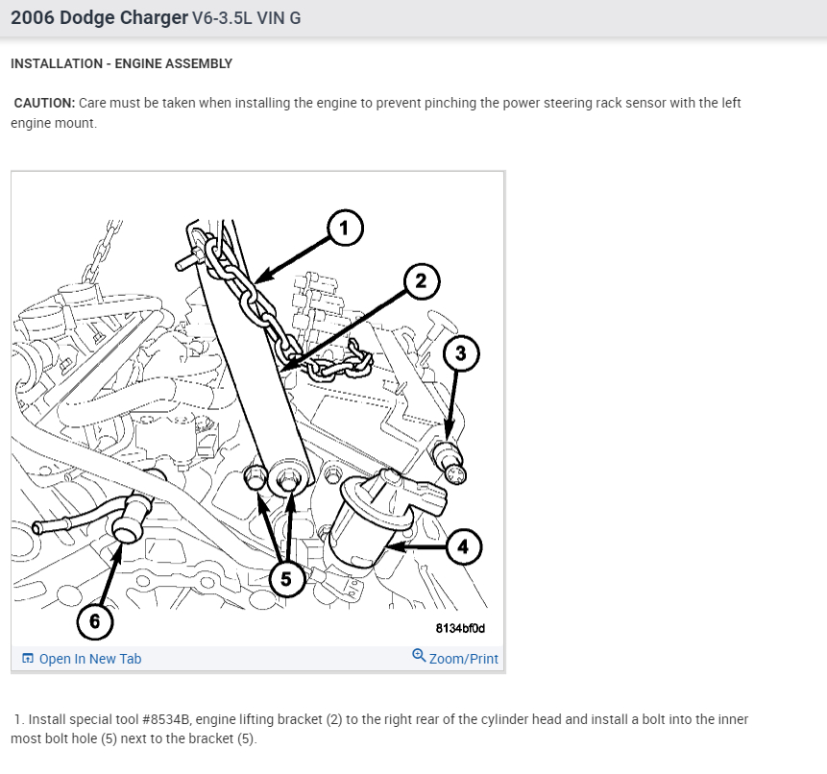The height and width of the screenshot is (774, 827).
Task: Click step 1 instruction text
Action: [x=379, y=729]
